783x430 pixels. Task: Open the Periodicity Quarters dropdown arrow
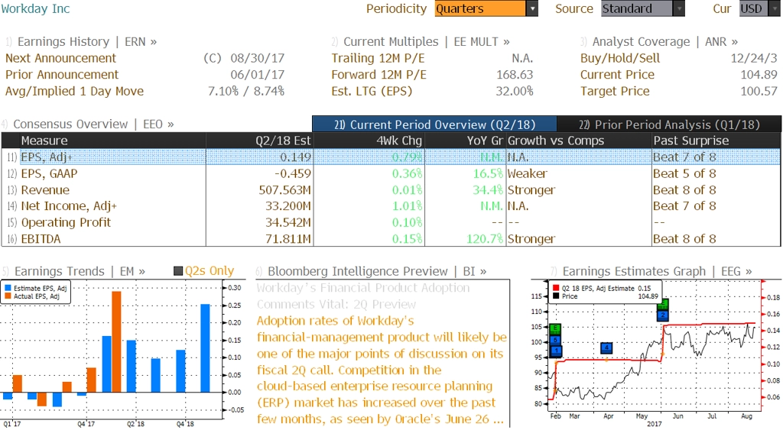pyautogui.click(x=532, y=8)
